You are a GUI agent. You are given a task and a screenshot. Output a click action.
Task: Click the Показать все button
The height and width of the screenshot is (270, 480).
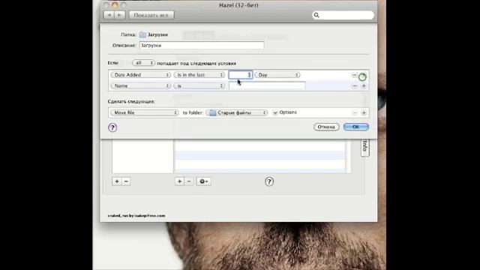pyautogui.click(x=151, y=15)
